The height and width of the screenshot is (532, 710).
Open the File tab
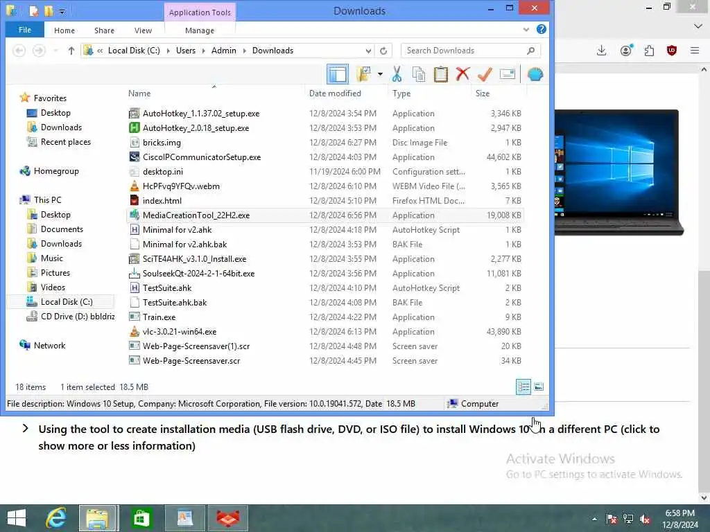25,30
